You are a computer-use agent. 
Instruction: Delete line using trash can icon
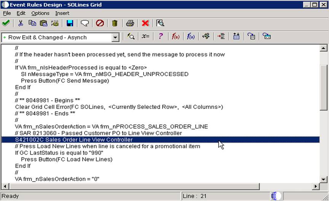115,23
